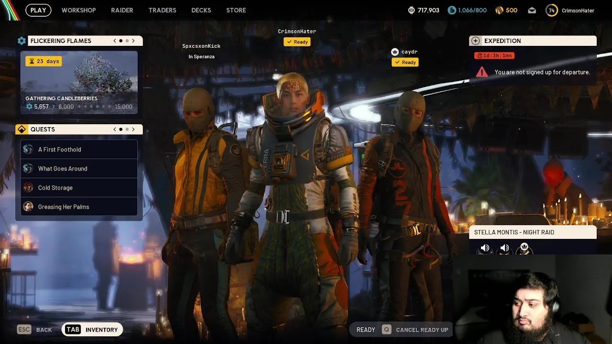Viewport: 612px width, 344px height.
Task: Select first Flickering Flames page dot
Action: pos(121,41)
